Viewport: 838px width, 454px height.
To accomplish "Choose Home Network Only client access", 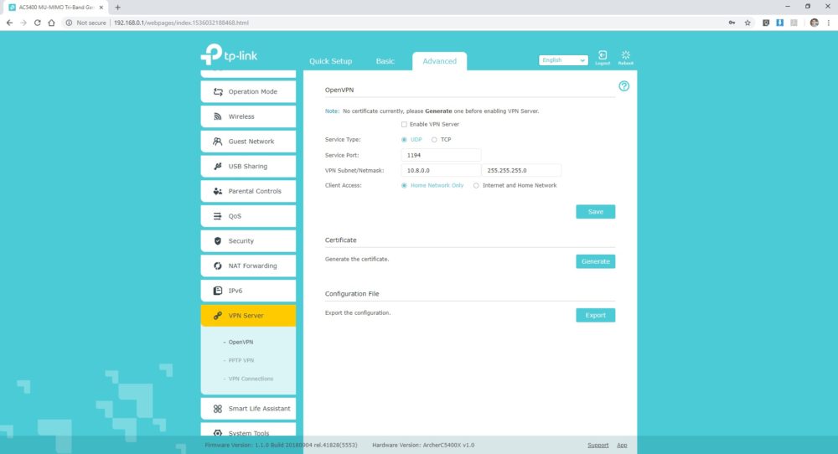I will (404, 186).
